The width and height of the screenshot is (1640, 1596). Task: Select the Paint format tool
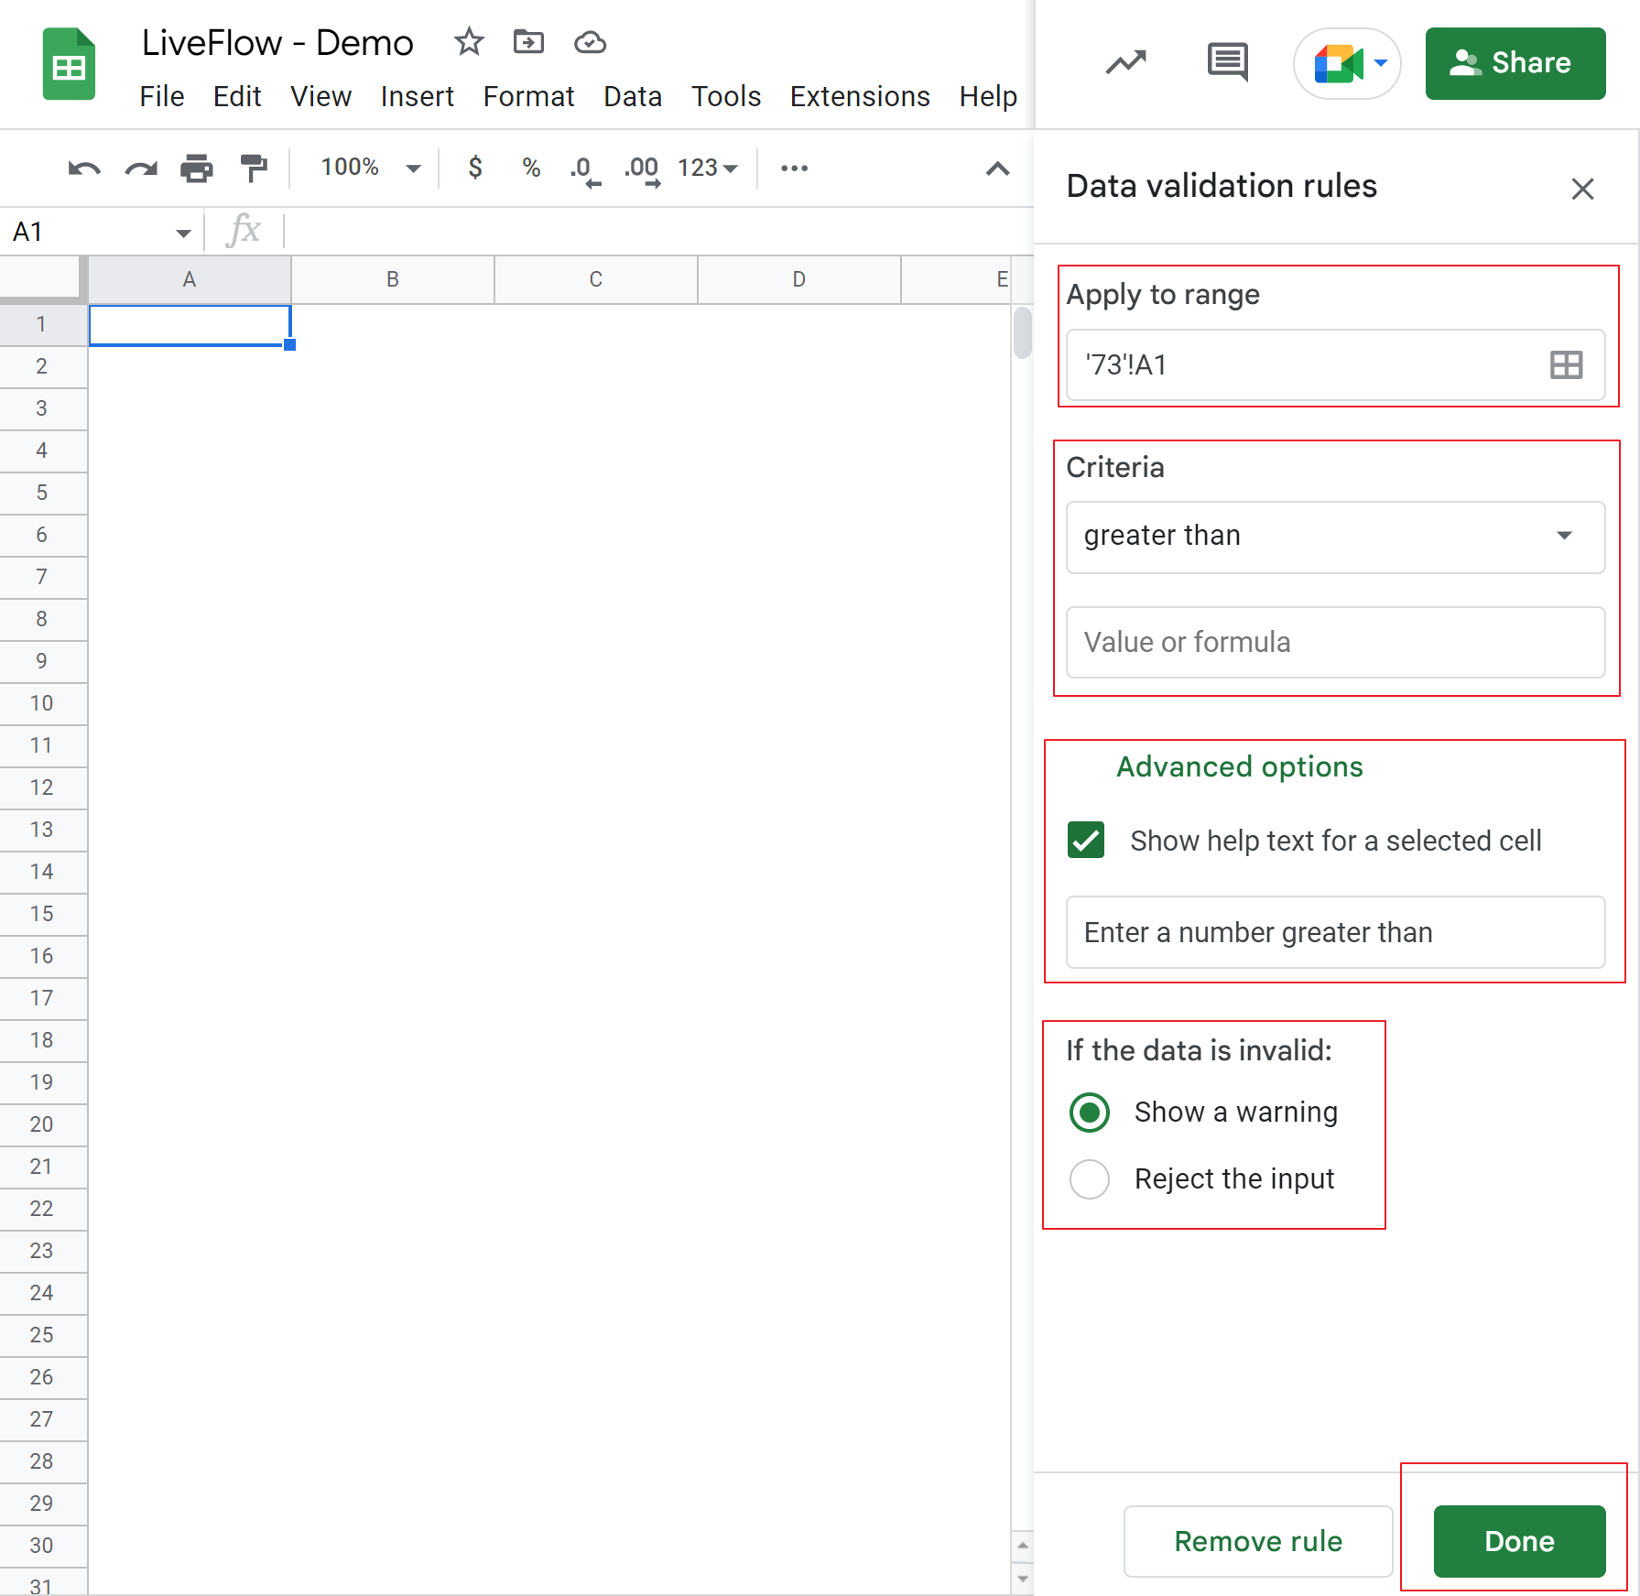254,168
